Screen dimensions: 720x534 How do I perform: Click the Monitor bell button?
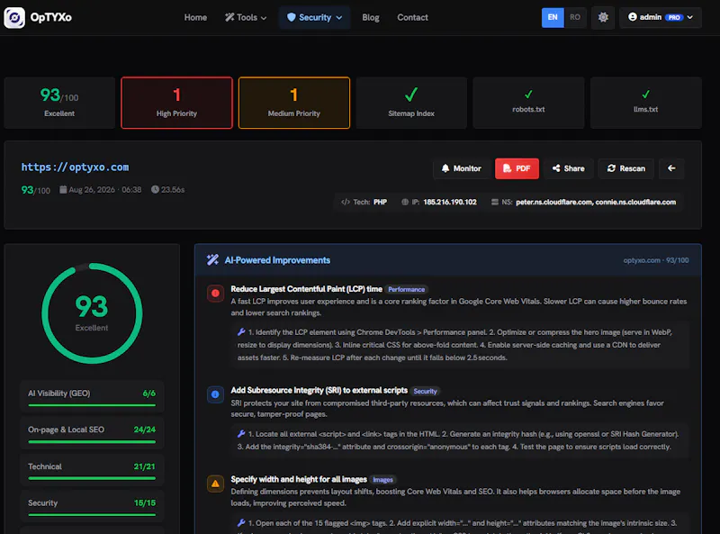[x=462, y=168]
